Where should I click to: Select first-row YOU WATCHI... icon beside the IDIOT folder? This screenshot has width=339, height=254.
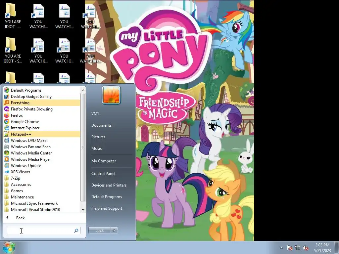tap(38, 16)
